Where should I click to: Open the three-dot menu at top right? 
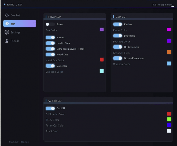click(172, 7)
